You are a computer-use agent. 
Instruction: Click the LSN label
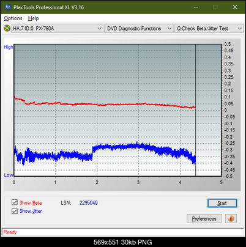(65, 203)
